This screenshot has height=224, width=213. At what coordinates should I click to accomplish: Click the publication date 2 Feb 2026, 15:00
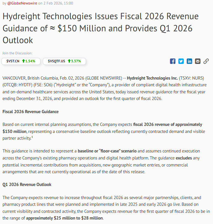[x=58, y=3]
